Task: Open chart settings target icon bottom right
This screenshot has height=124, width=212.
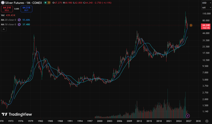Action: 207,121
